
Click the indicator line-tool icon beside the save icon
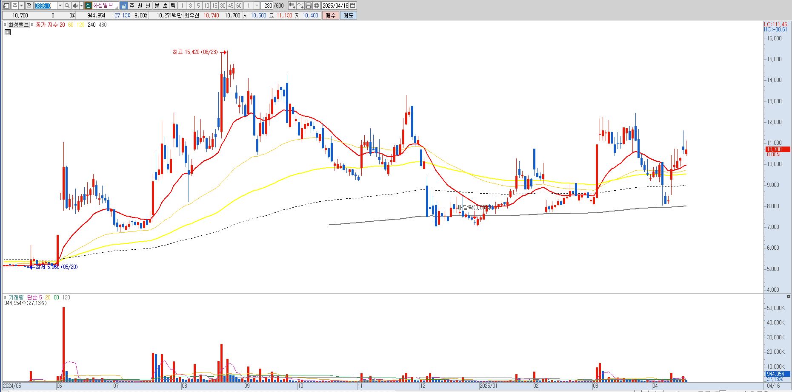301,6
